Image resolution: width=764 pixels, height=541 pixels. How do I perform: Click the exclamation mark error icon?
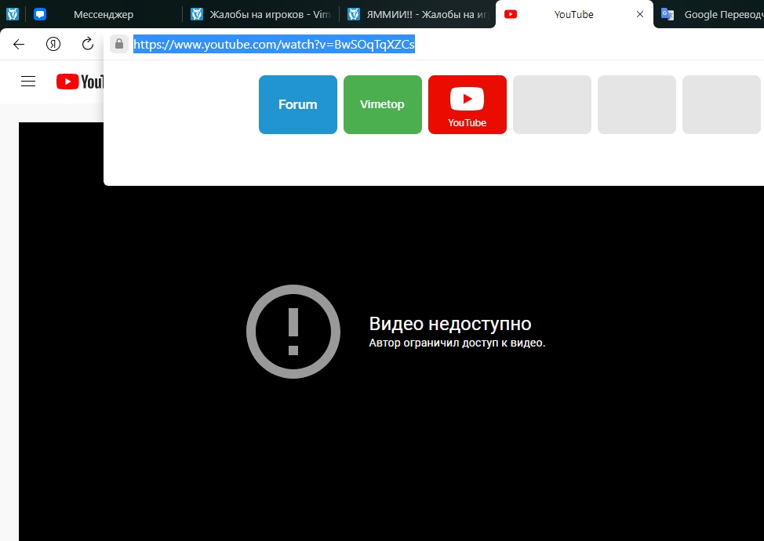point(293,332)
